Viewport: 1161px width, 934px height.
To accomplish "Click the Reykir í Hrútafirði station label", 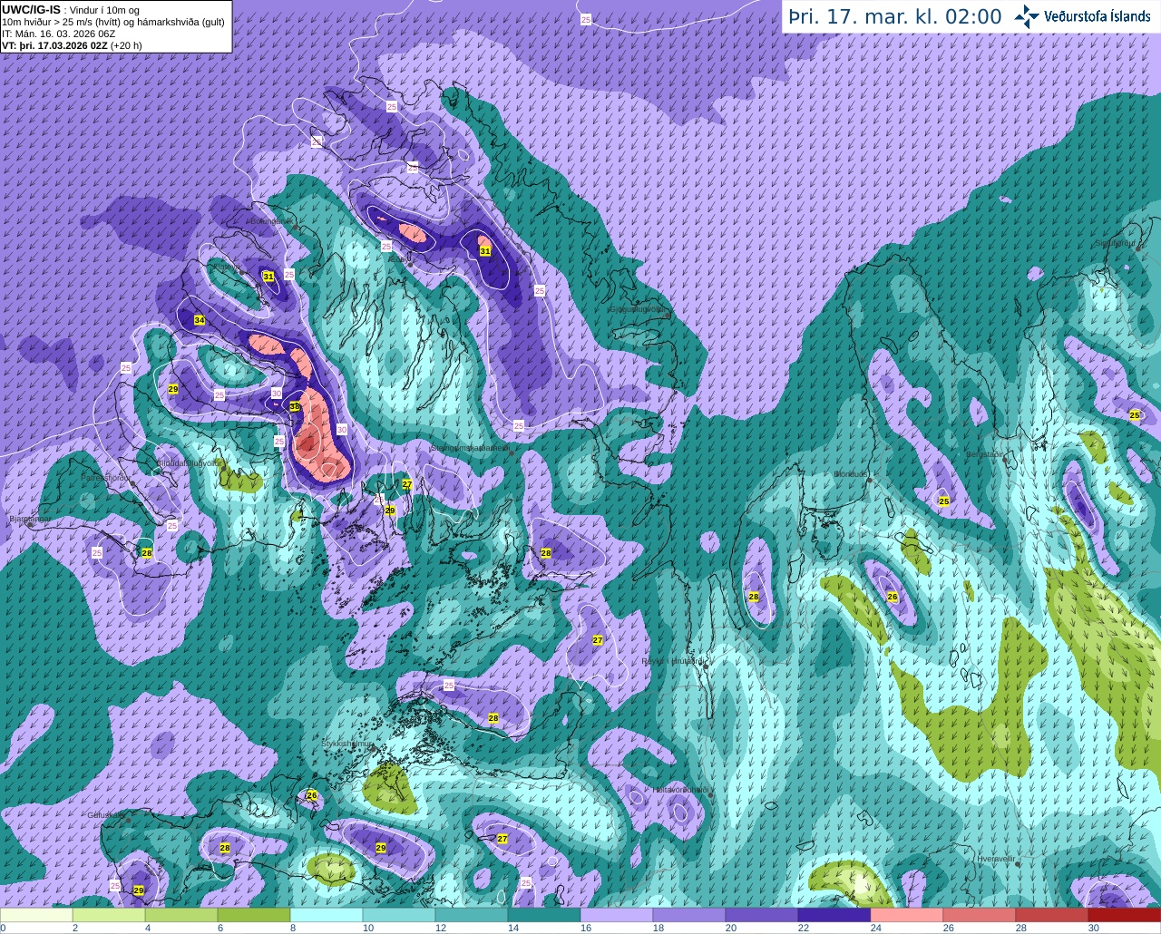I will pyautogui.click(x=673, y=661).
